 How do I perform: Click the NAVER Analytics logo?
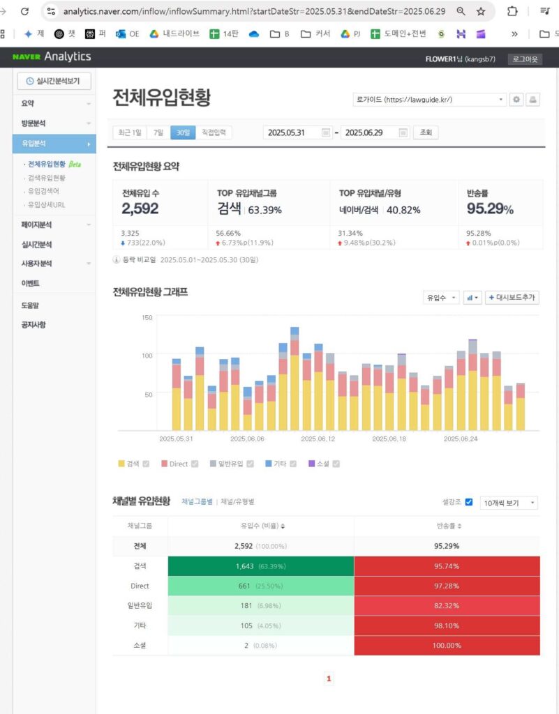pyautogui.click(x=52, y=56)
